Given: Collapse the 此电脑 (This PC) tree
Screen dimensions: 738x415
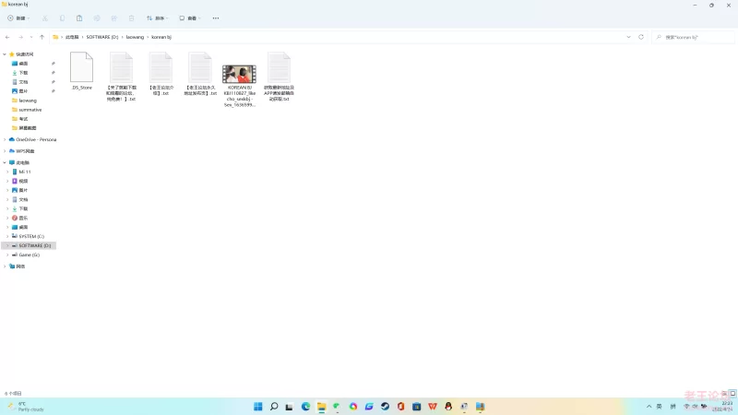Looking at the screenshot, I should point(5,162).
